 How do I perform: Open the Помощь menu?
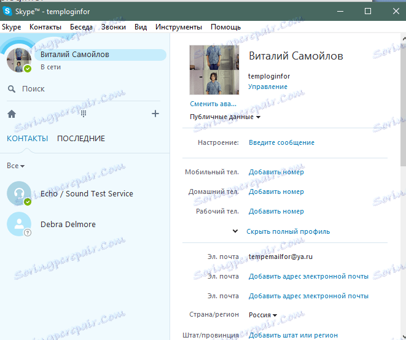coord(225,27)
